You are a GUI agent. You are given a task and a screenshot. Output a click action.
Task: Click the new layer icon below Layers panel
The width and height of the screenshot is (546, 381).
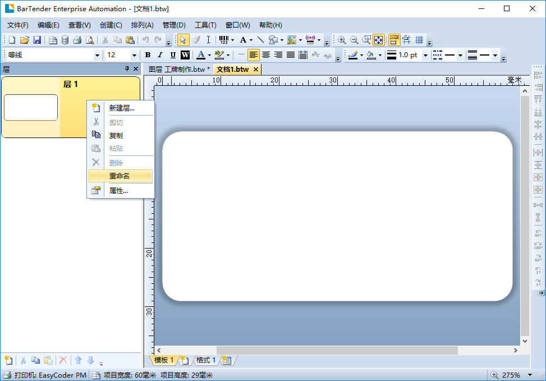click(x=7, y=360)
